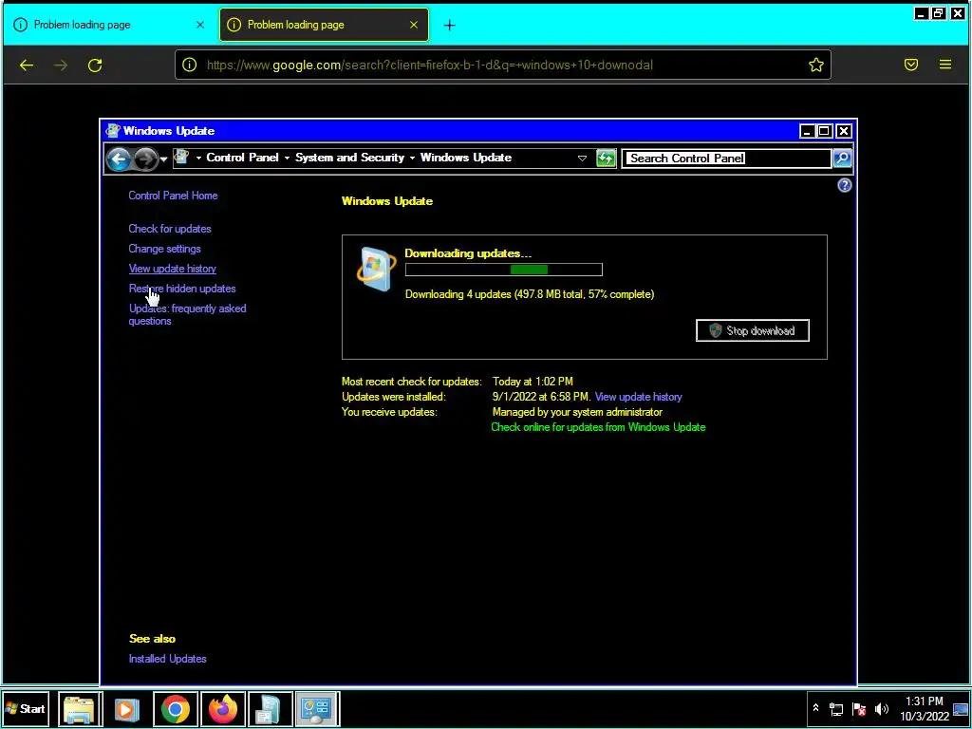This screenshot has height=729, width=972.
Task: Open Windows Media Player from taskbar
Action: click(x=126, y=709)
